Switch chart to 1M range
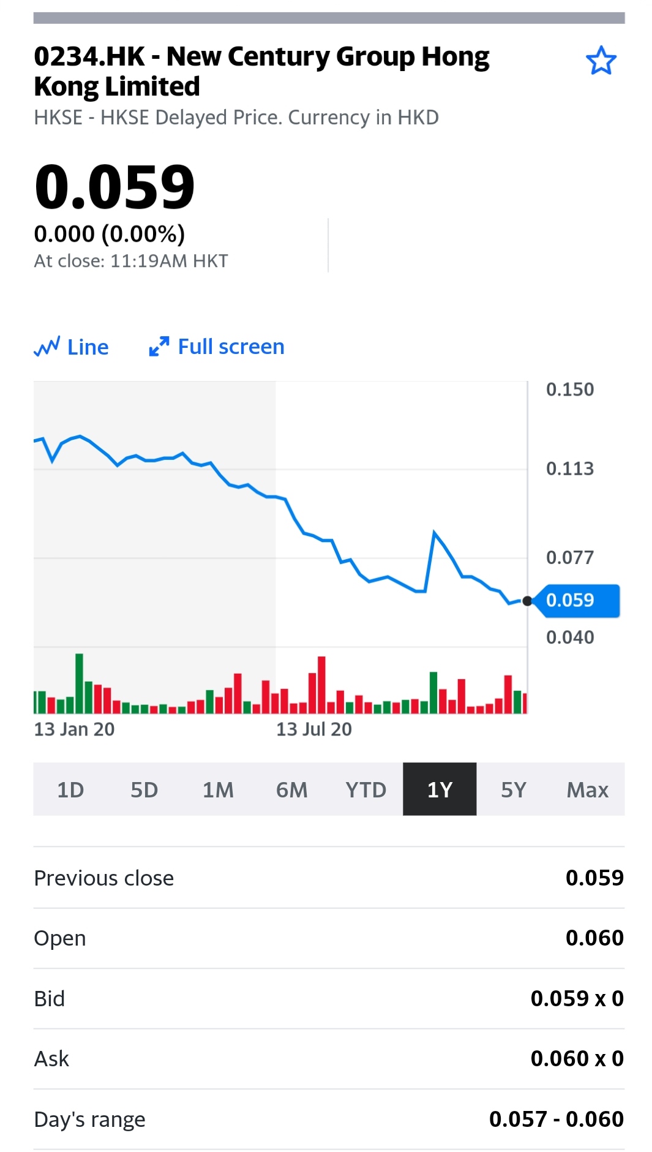 coord(218,789)
